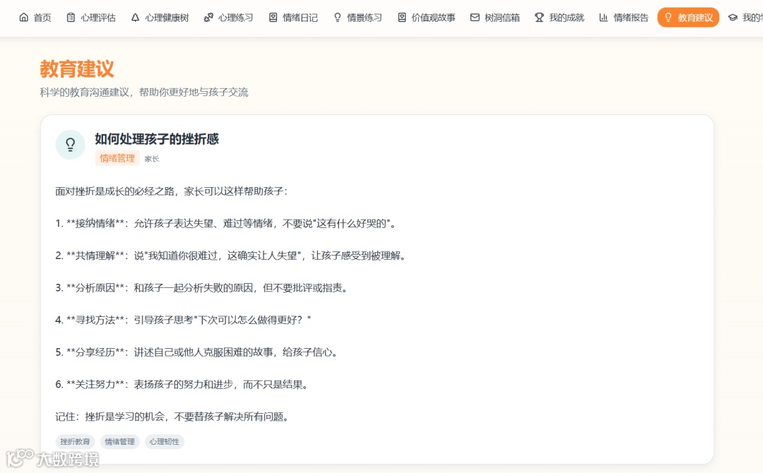Click list item 1 接纳情绪
This screenshot has width=763, height=473.
tap(227, 223)
